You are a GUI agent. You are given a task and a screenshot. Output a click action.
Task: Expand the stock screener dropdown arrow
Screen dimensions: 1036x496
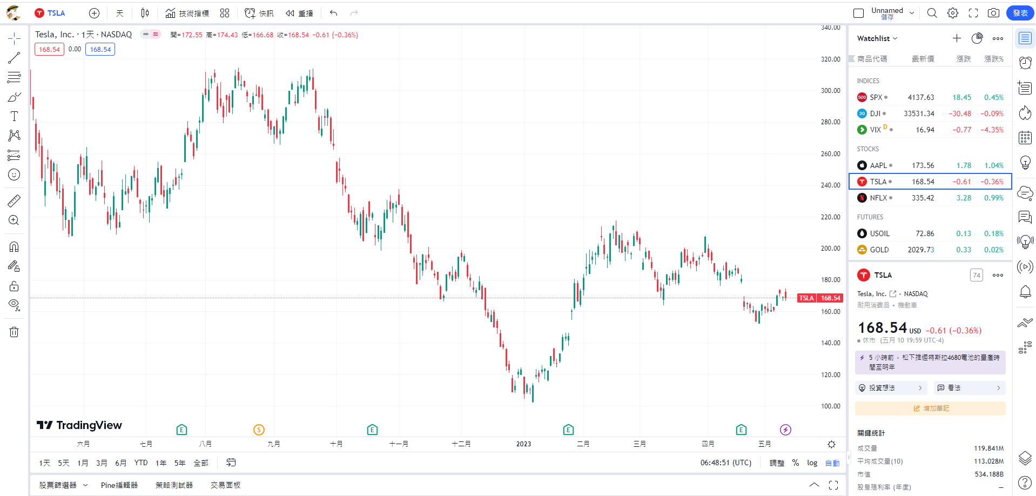(x=85, y=485)
